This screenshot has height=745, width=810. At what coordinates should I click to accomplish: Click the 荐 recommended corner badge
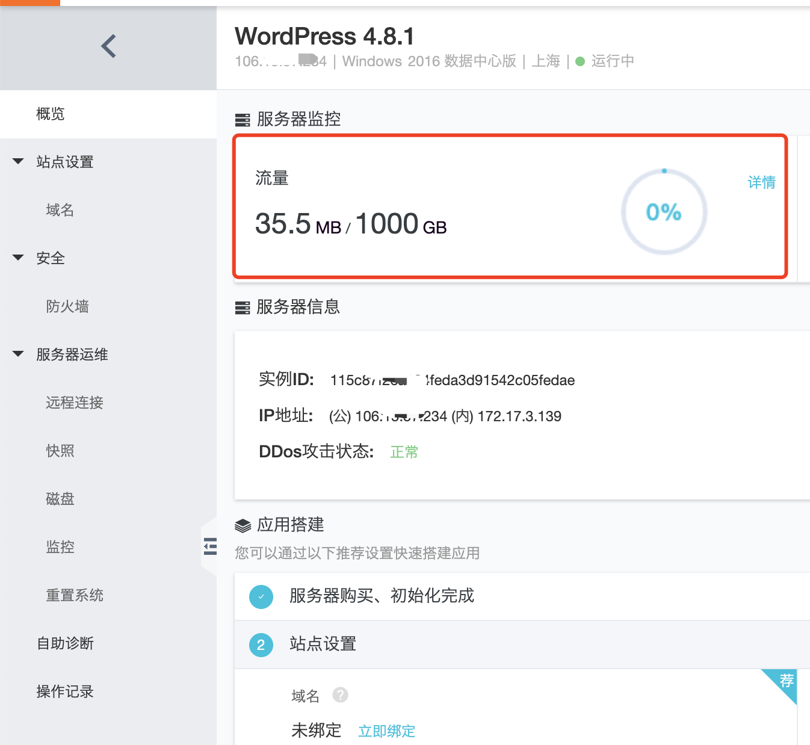[x=784, y=682]
